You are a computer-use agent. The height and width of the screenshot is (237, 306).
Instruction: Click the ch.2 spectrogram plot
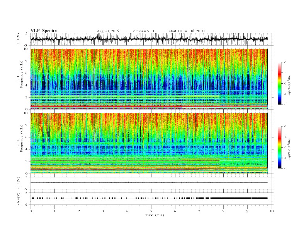pos(149,143)
